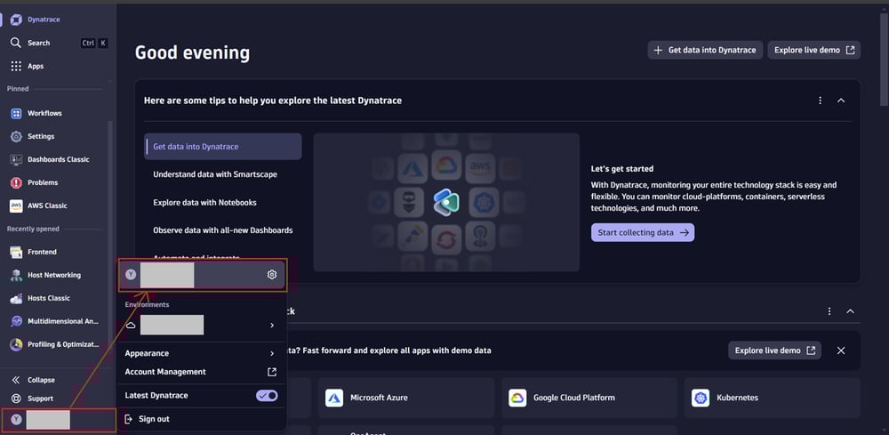Click the Problems icon in pinned apps
889x435 pixels.
tap(16, 182)
